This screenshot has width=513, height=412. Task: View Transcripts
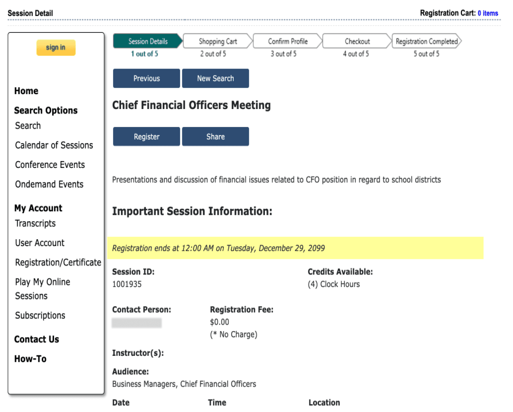pyautogui.click(x=35, y=224)
